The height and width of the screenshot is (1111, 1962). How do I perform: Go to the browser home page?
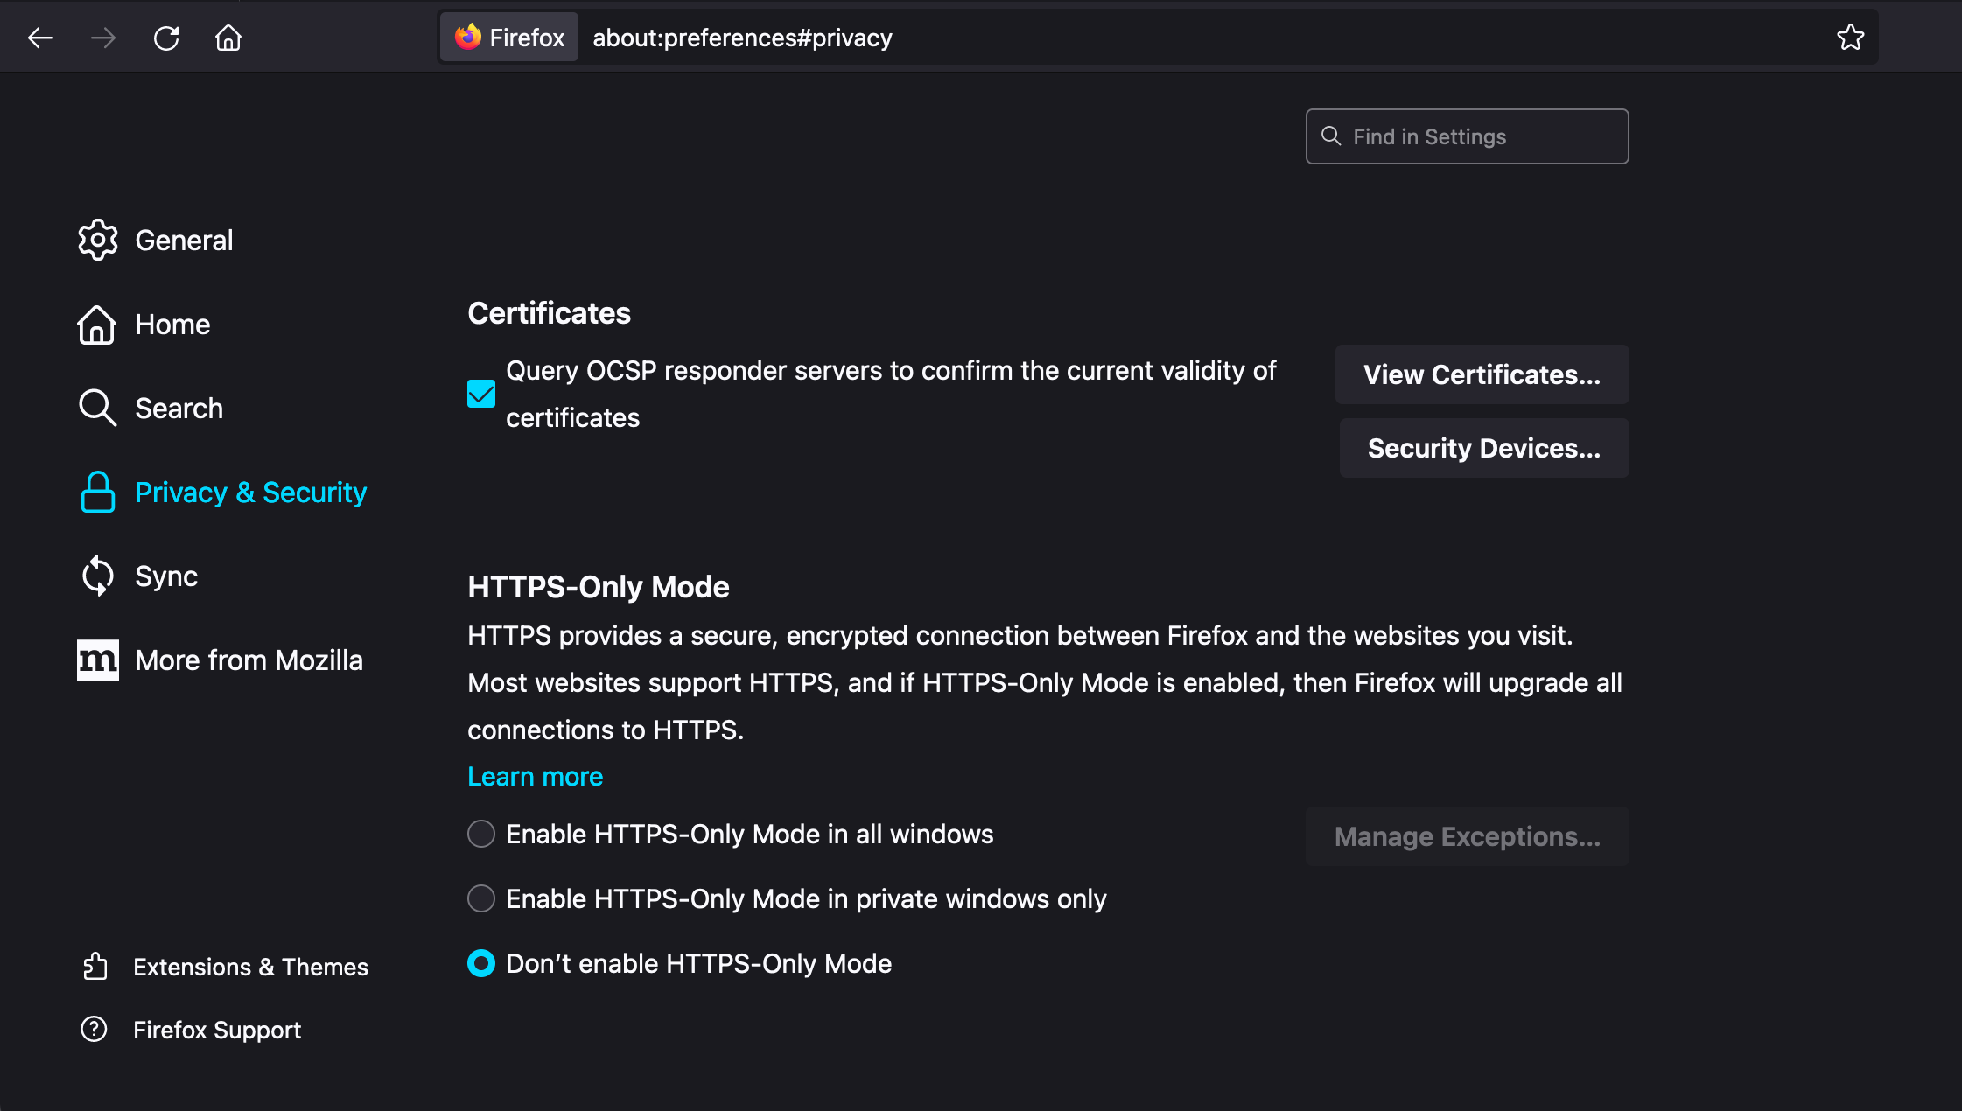click(228, 38)
